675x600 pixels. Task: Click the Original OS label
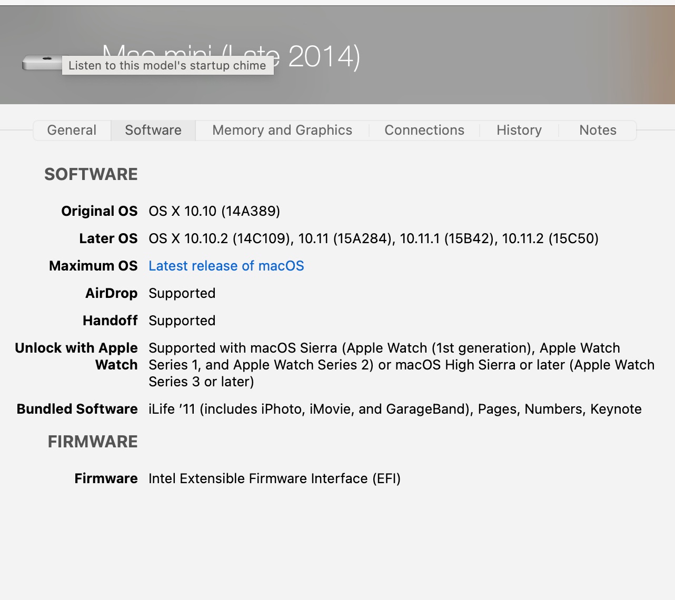click(100, 211)
